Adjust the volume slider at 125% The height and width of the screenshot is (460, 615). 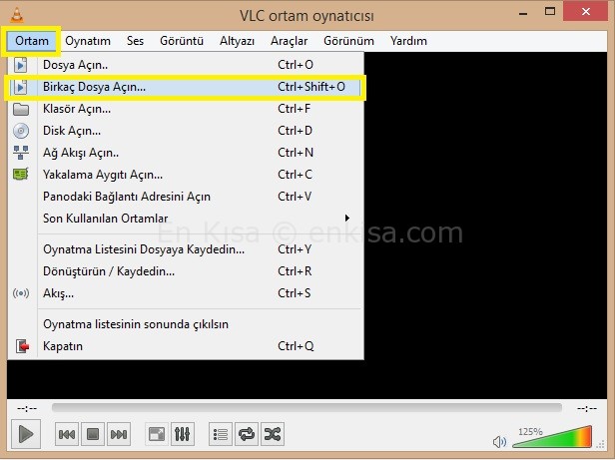tap(552, 437)
